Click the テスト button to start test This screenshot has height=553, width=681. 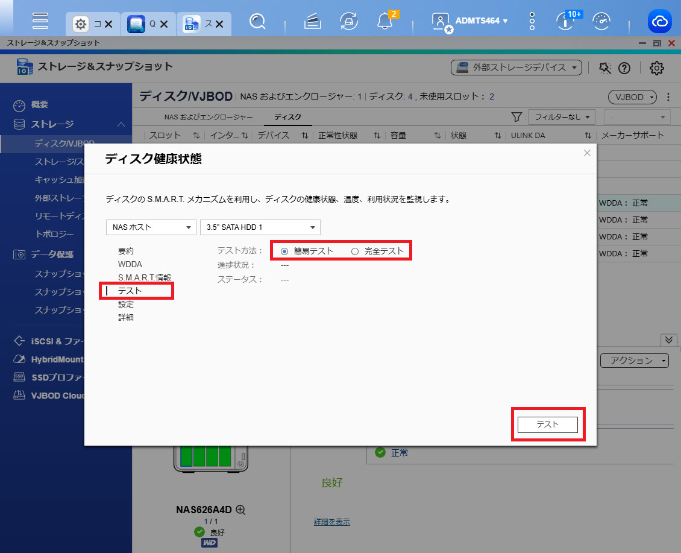pos(547,425)
